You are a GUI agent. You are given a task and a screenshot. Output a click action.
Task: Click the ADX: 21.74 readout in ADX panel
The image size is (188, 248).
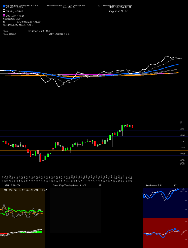9,190
